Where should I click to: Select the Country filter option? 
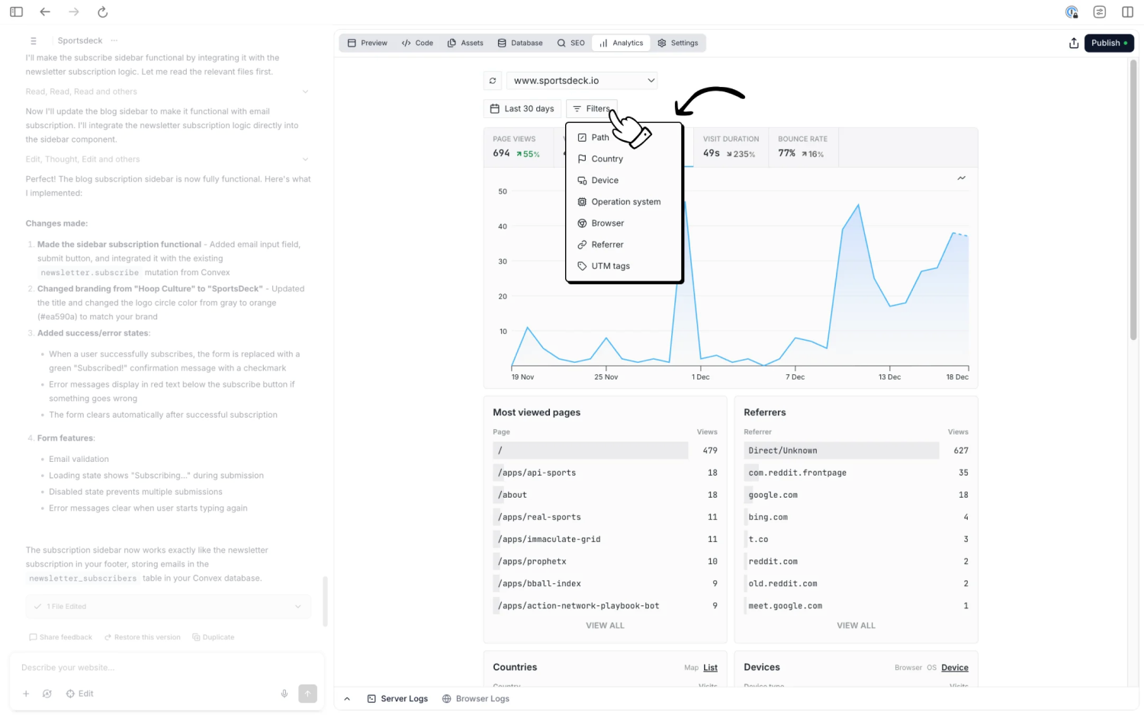tap(624, 159)
